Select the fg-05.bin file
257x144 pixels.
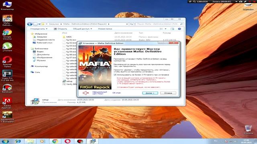pos(69,52)
